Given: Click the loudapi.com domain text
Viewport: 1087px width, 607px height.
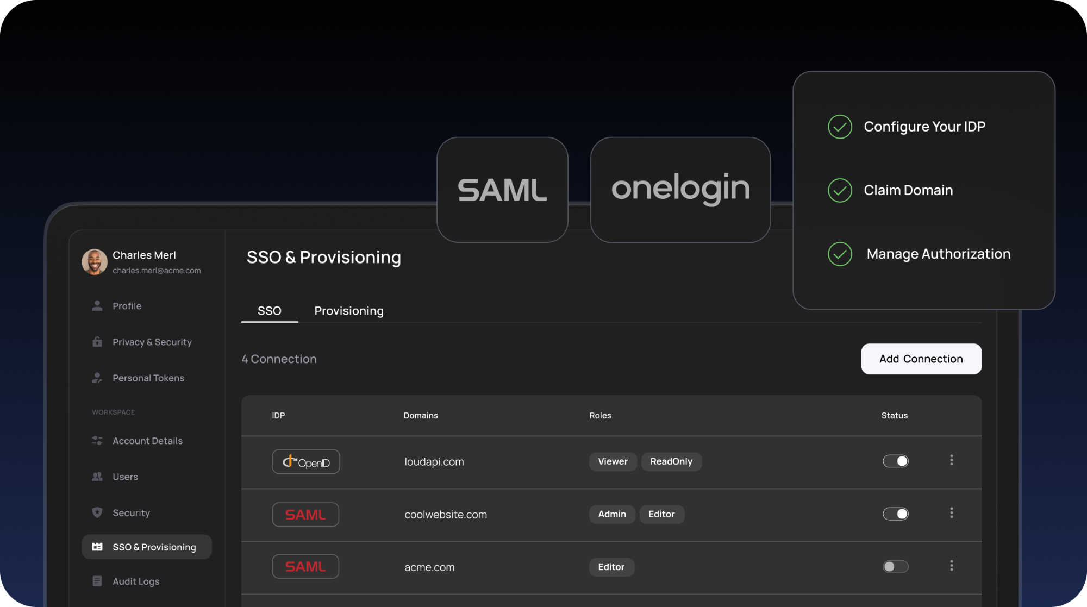Looking at the screenshot, I should [434, 462].
